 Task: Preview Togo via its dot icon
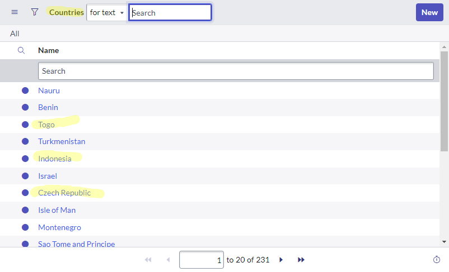tap(25, 125)
